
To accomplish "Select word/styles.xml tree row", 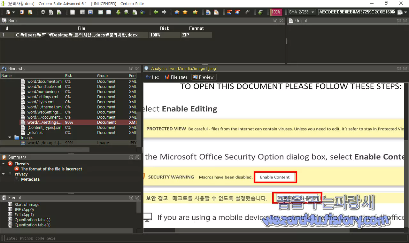I will [41, 102].
